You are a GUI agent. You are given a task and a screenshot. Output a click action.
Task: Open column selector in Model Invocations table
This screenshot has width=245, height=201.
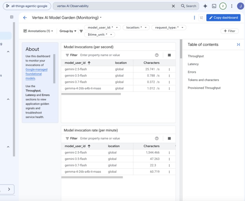point(169,55)
